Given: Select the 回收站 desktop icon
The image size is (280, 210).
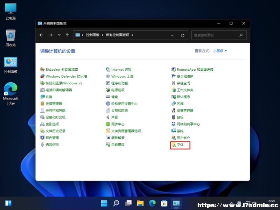Looking at the screenshot, I should 11,38.
